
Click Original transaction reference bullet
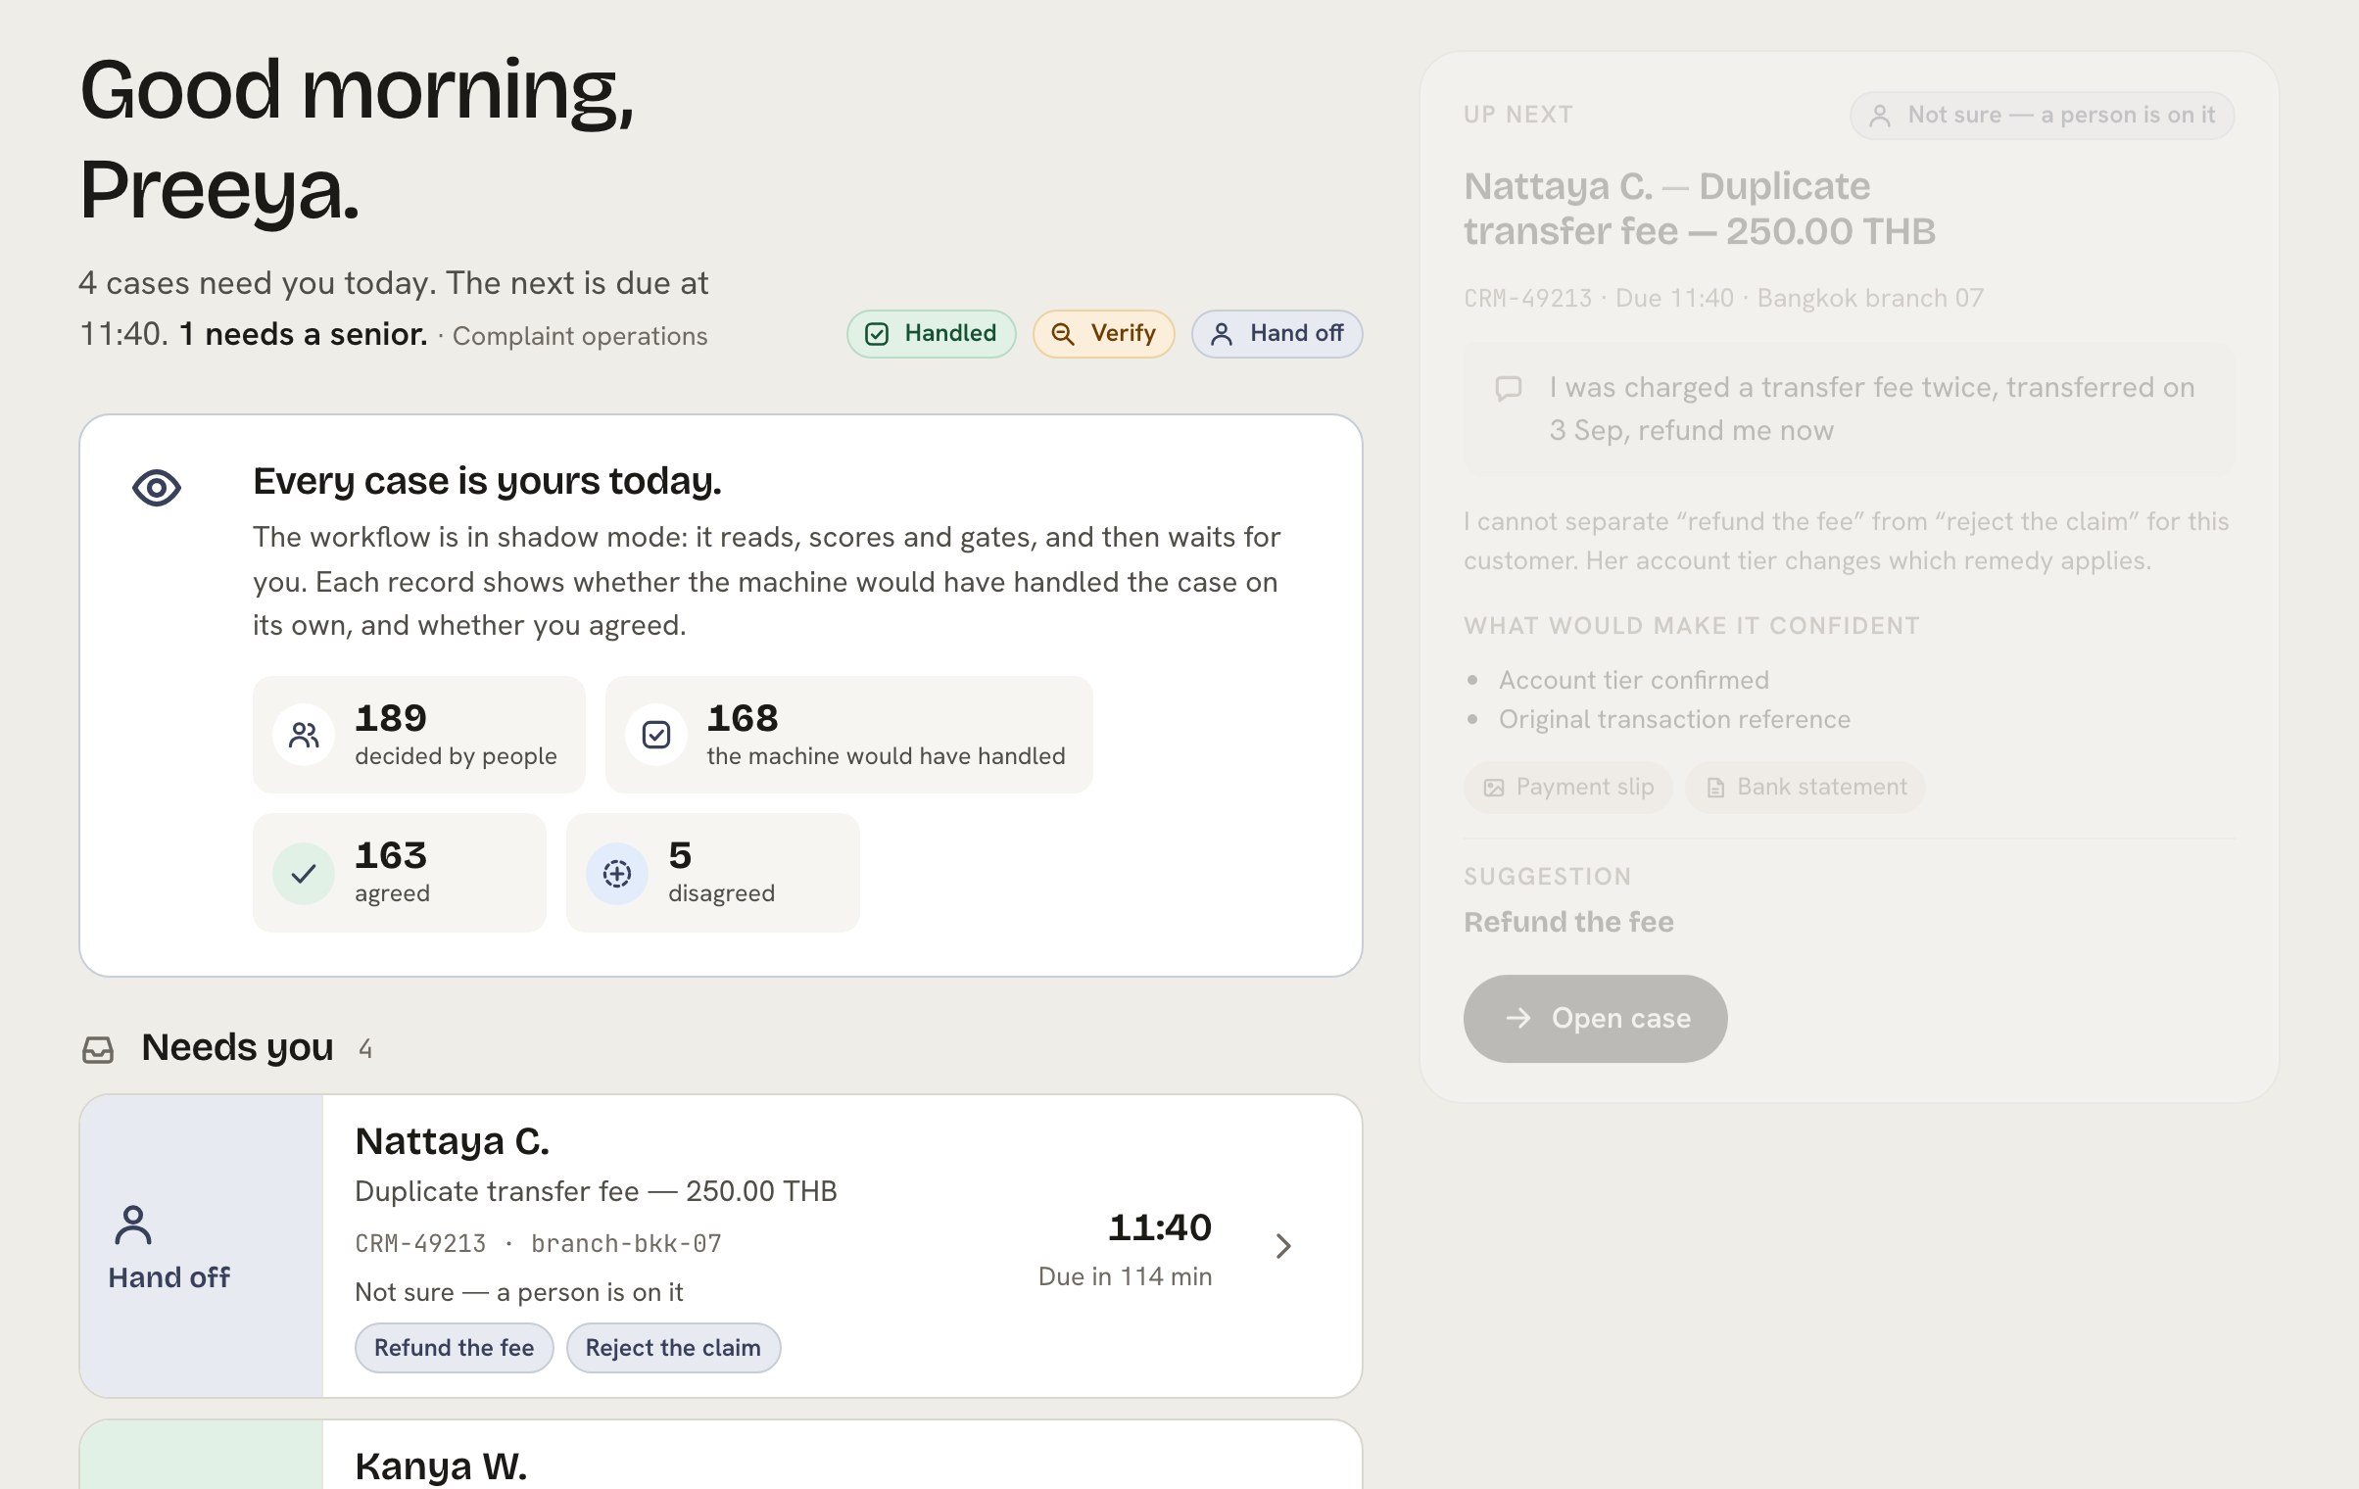click(x=1674, y=720)
